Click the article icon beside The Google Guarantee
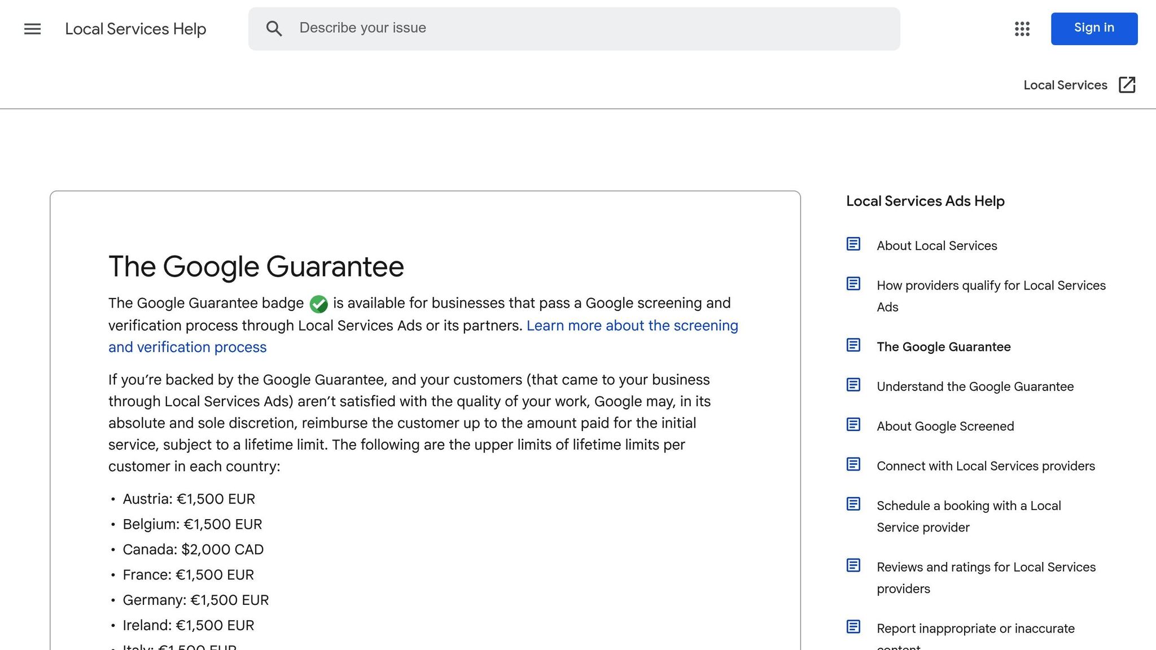The height and width of the screenshot is (650, 1156). [x=853, y=345]
